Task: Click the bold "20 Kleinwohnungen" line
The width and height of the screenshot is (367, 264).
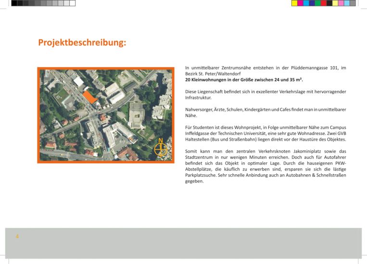Action: coord(245,80)
